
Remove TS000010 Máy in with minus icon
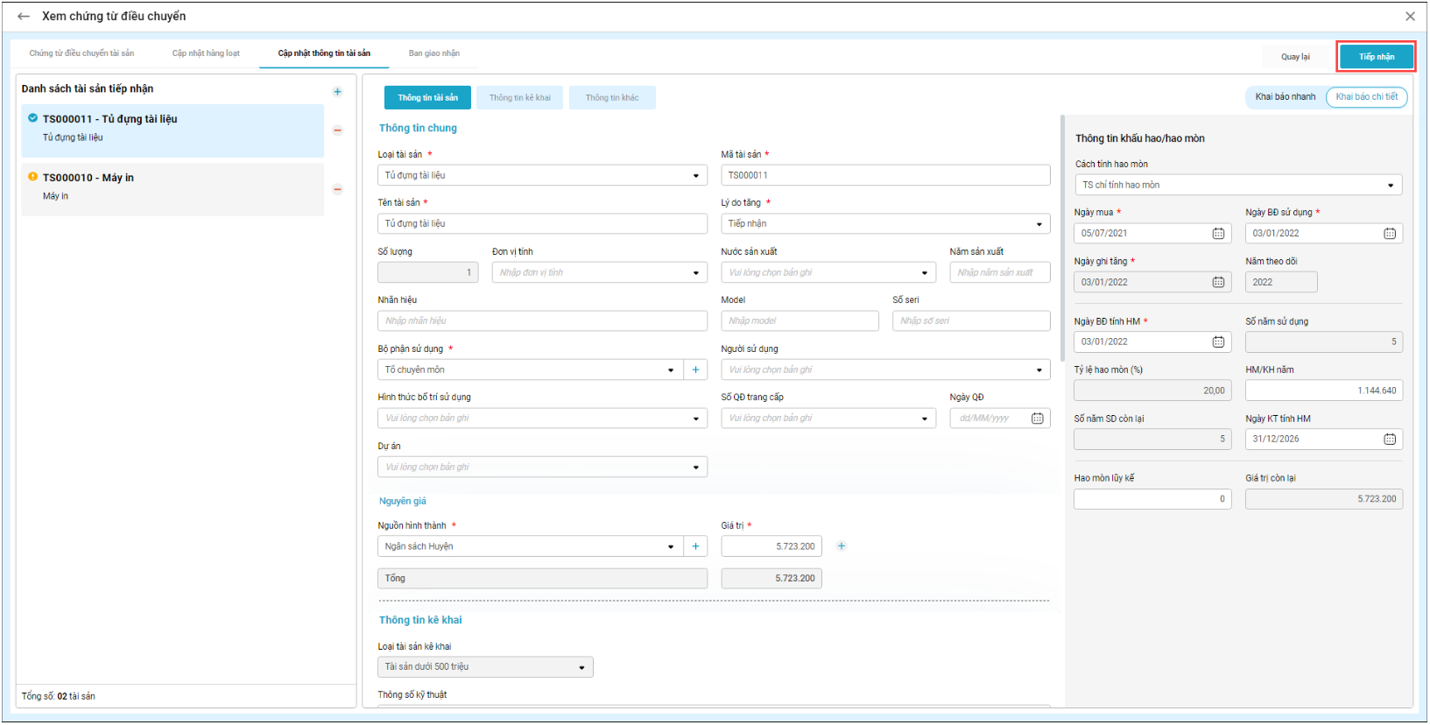[x=337, y=189]
